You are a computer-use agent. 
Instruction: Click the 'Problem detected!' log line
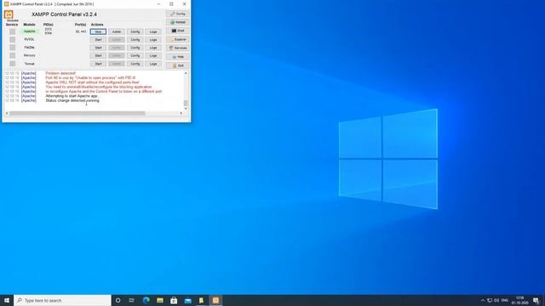[60, 74]
